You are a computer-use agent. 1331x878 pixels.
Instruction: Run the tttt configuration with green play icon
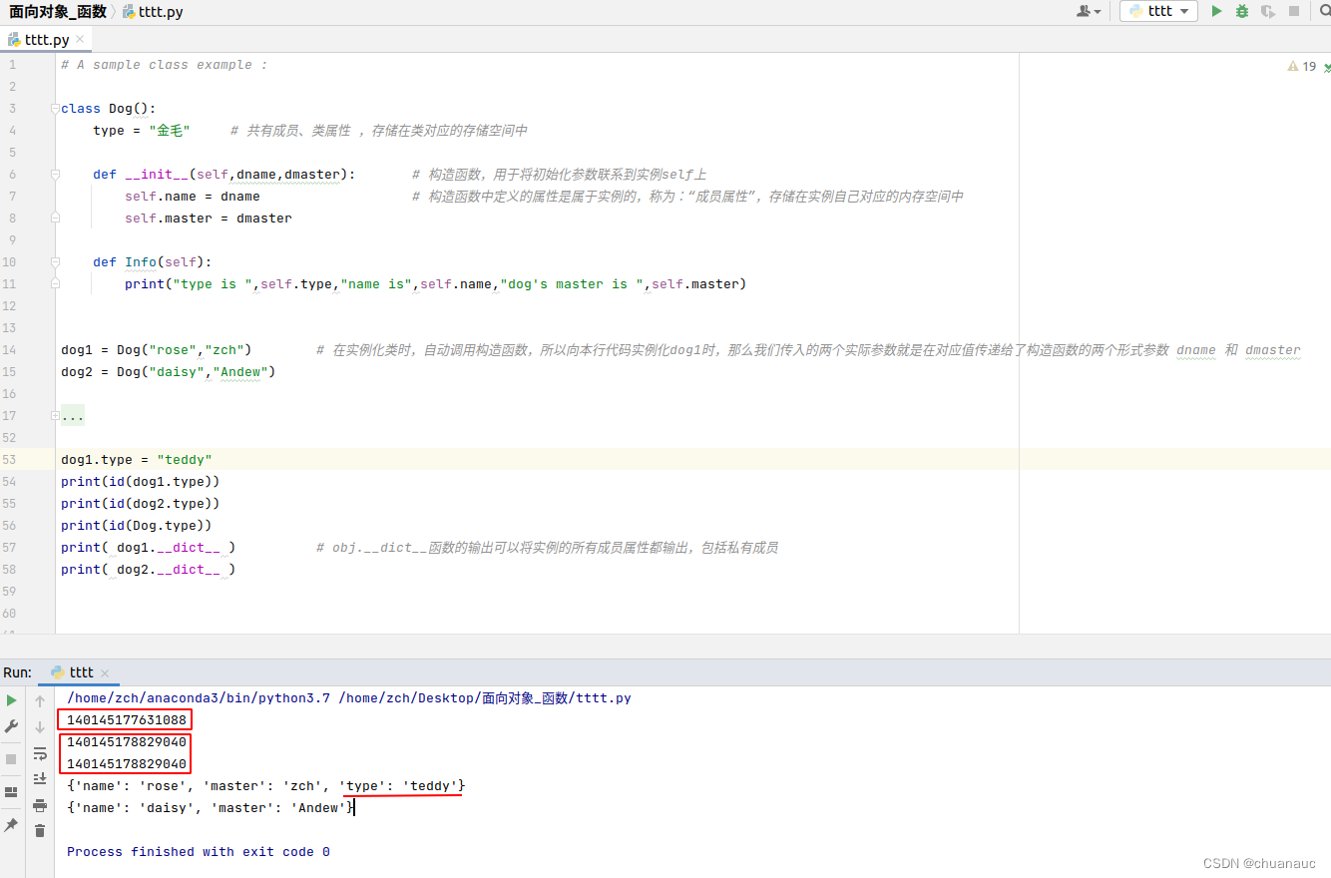click(x=1217, y=11)
